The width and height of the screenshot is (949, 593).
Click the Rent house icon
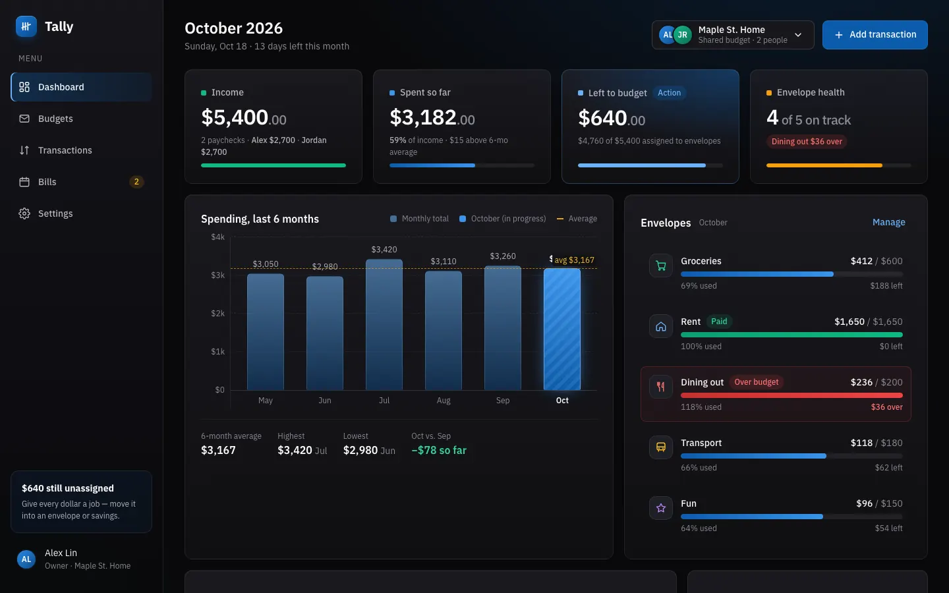661,326
